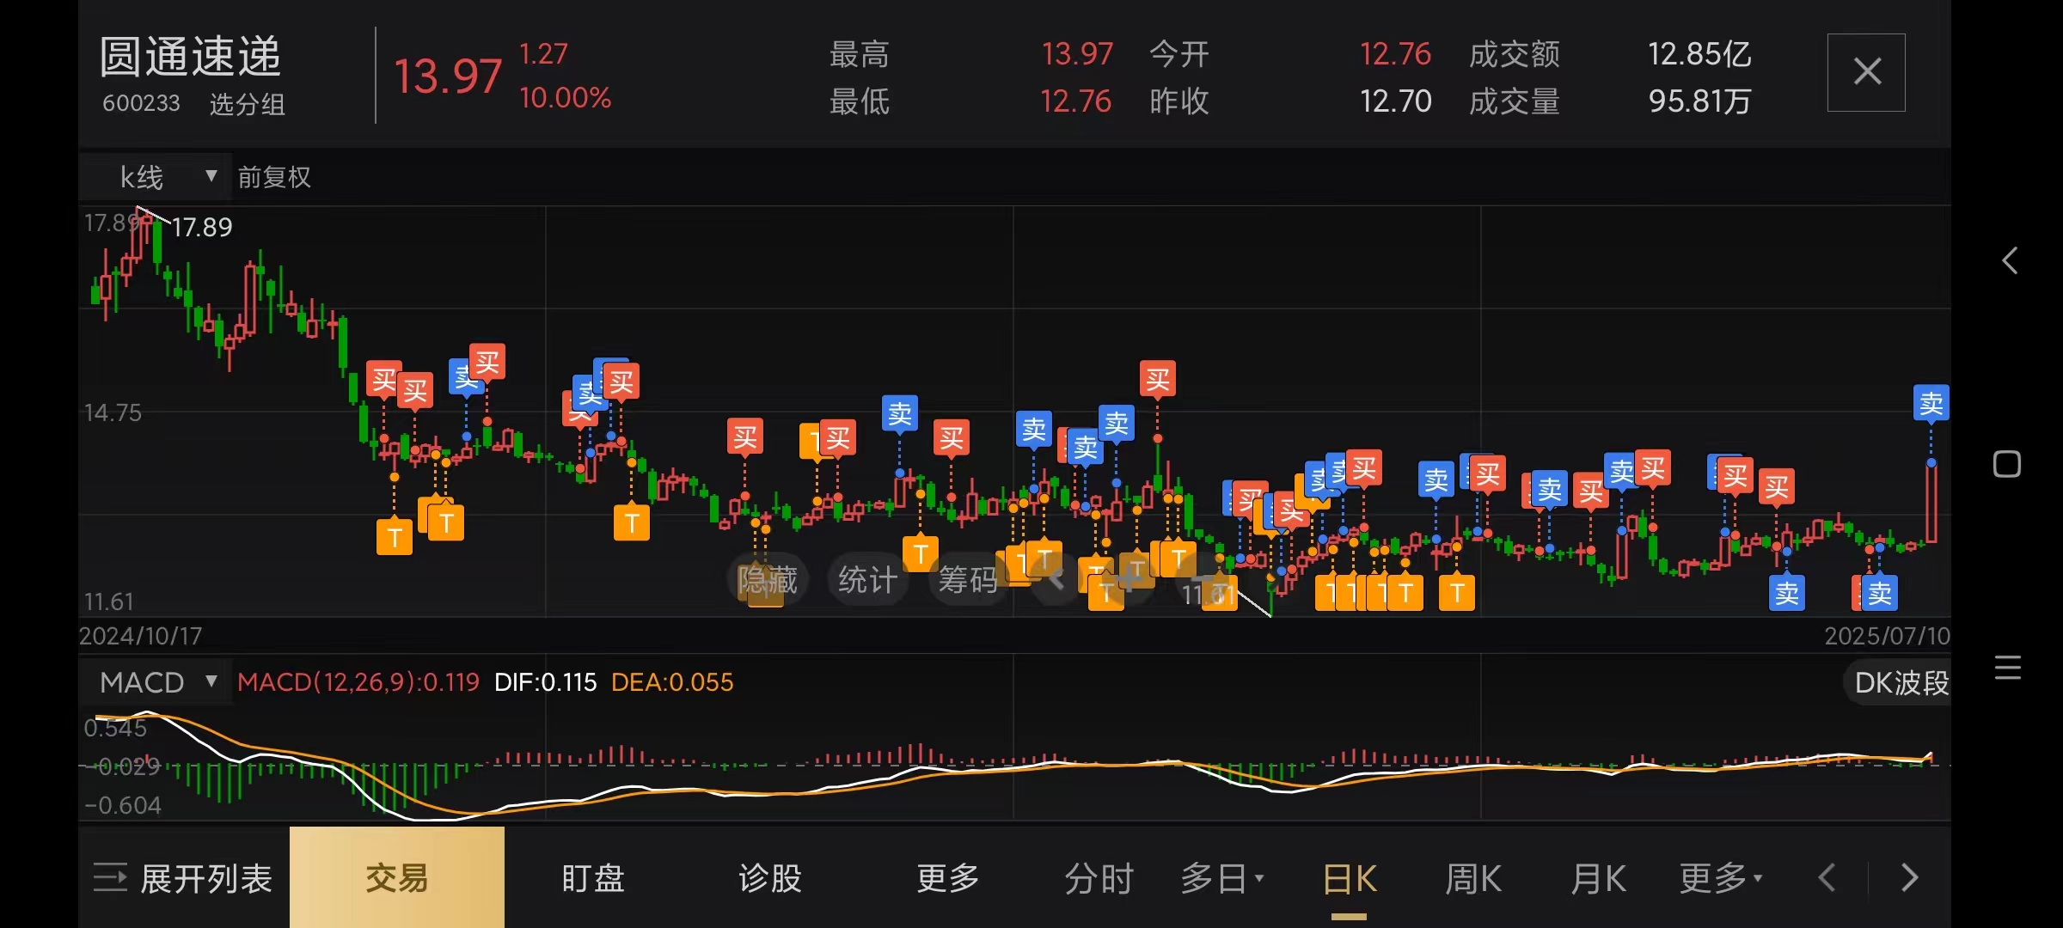Tap the 17.89 high-point label on the chart
2063x928 pixels.
pos(202,227)
